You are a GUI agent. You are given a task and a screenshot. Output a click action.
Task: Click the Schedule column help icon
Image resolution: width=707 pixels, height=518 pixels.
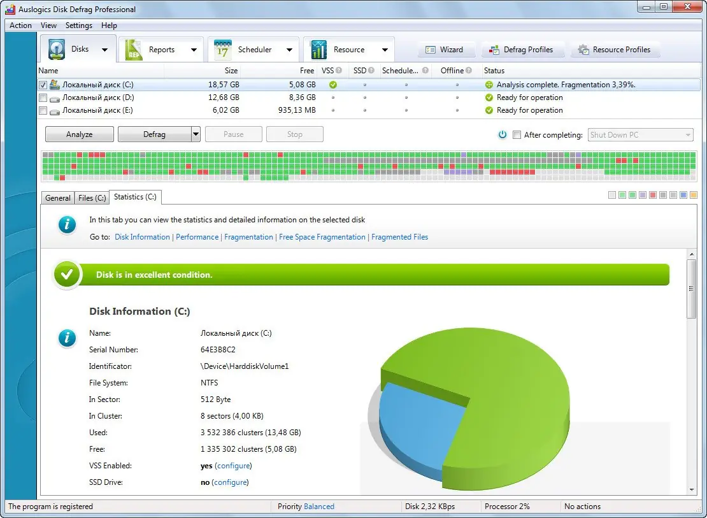coord(425,70)
